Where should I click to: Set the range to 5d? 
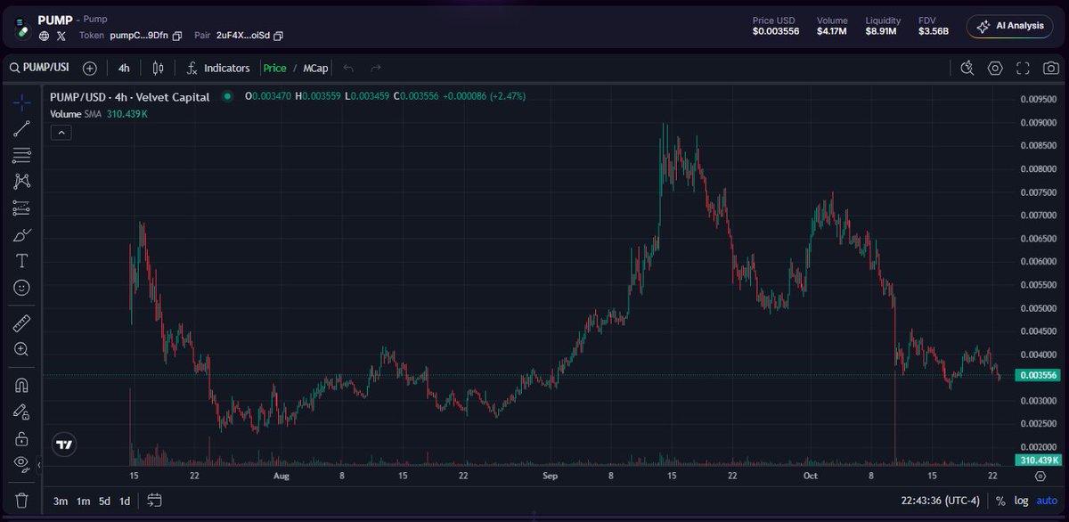pos(104,501)
